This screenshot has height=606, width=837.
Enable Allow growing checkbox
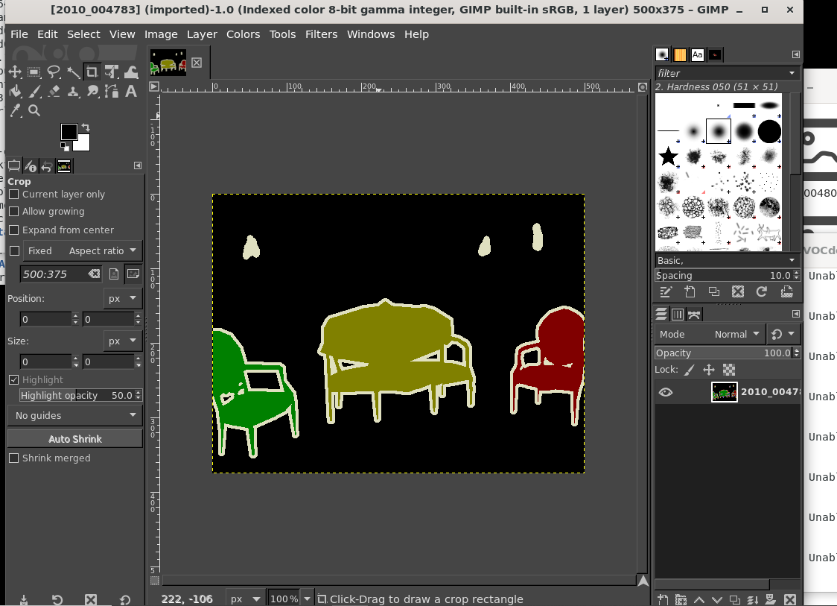pyautogui.click(x=14, y=211)
